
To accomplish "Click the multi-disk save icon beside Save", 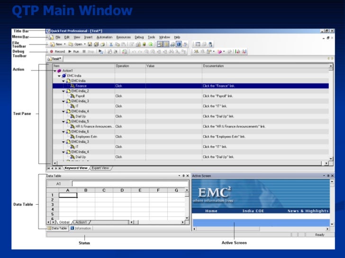I will tap(96, 44).
